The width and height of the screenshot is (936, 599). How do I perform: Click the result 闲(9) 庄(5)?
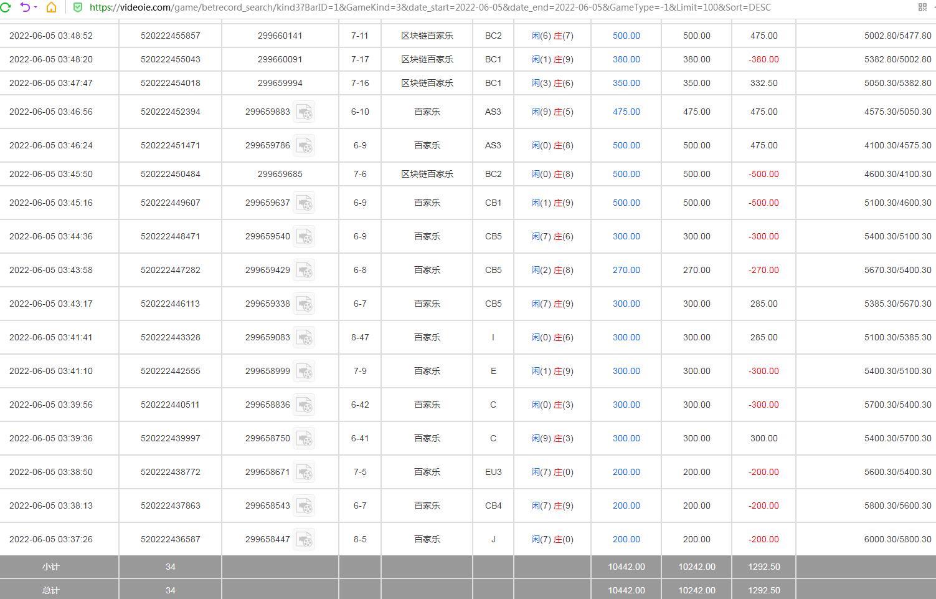pos(552,112)
